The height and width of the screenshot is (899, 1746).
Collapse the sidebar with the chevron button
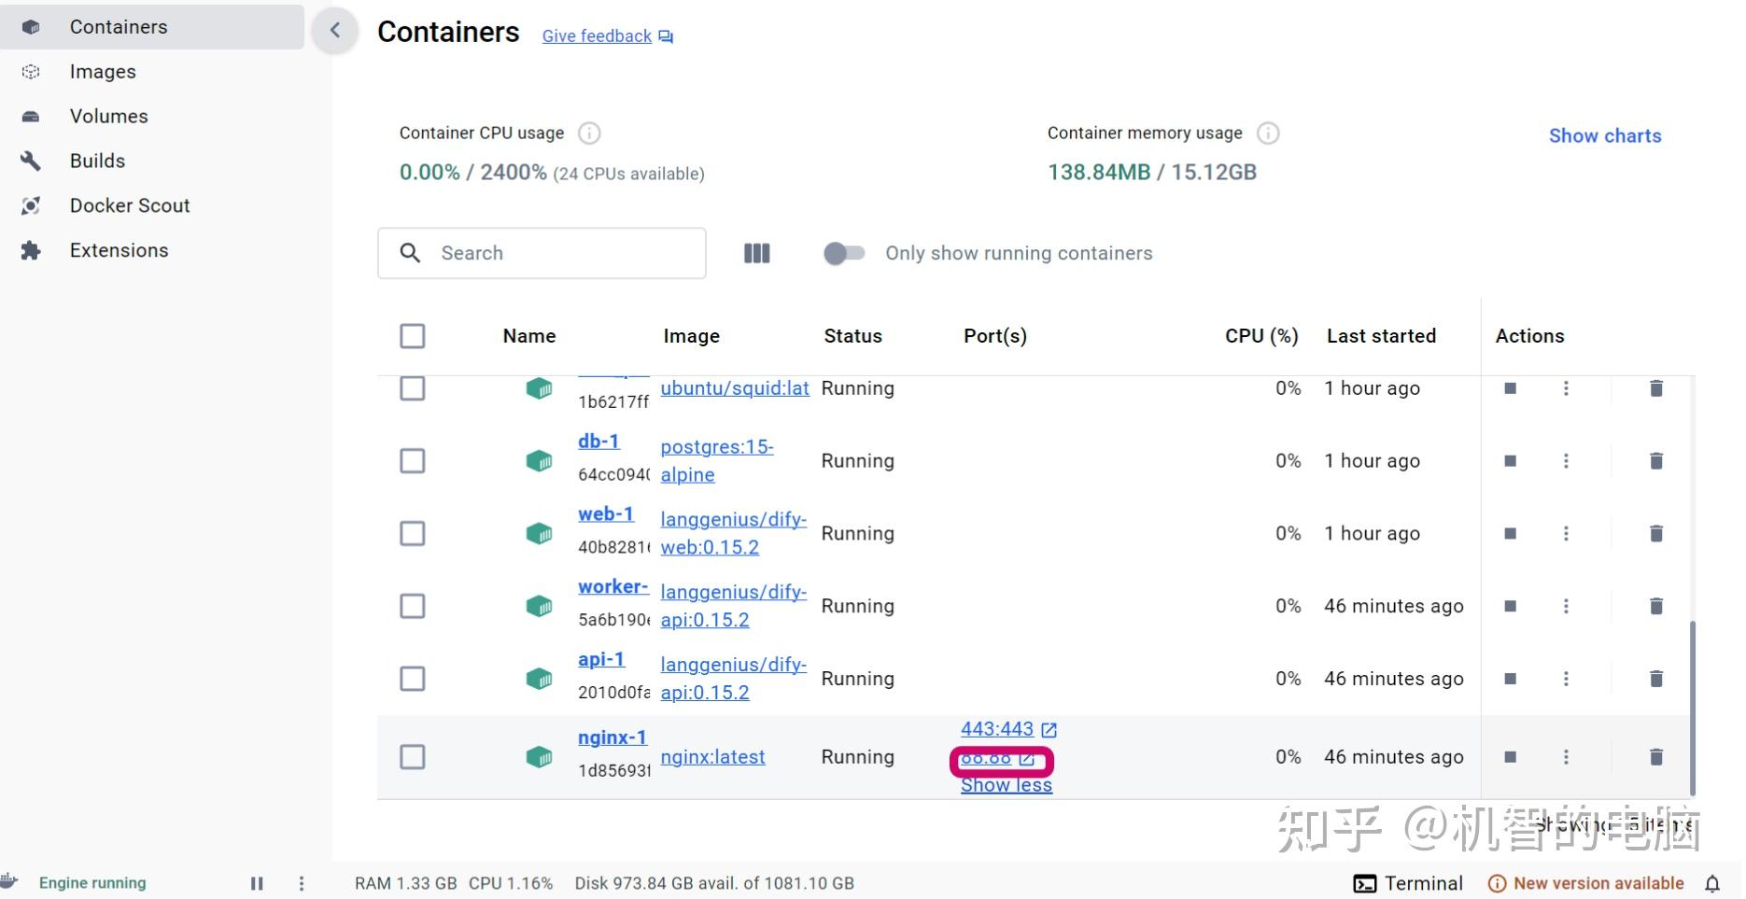click(x=334, y=31)
